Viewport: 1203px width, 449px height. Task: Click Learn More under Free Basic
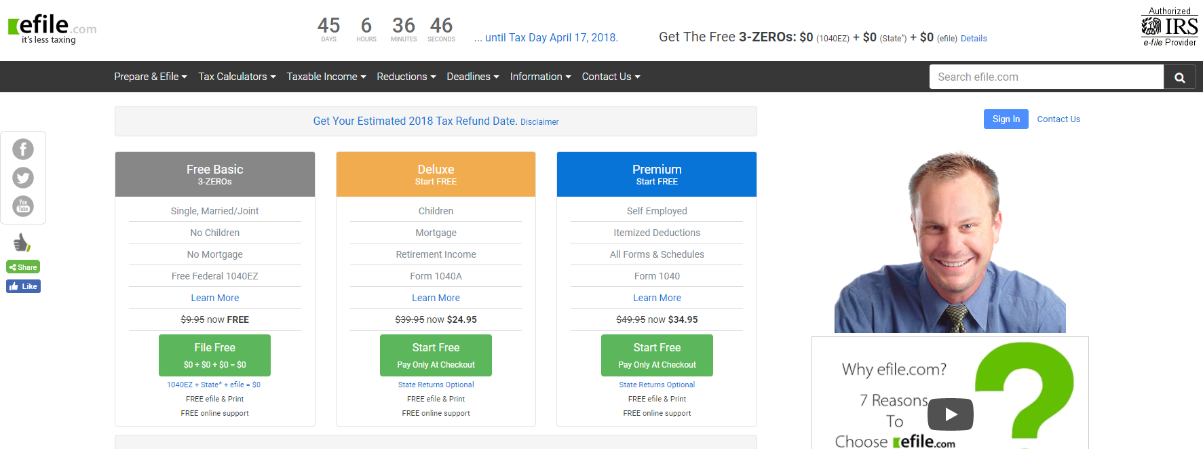coord(215,298)
